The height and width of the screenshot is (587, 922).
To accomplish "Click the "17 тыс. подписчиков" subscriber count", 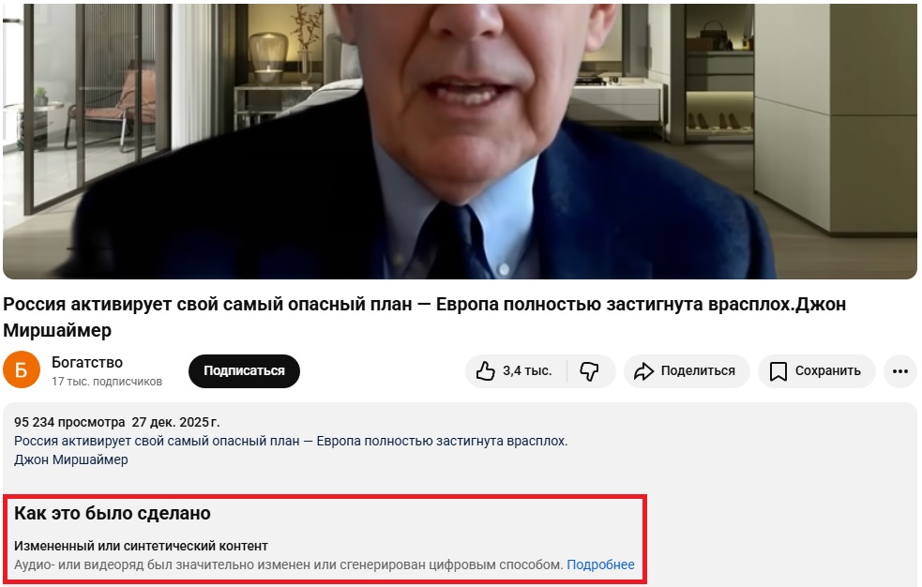I will click(x=106, y=382).
